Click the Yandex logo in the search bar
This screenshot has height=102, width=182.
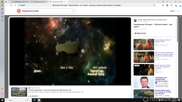tap(19, 11)
